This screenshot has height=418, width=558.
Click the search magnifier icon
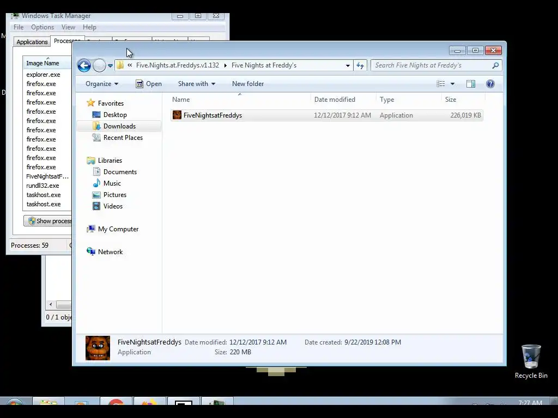click(495, 65)
